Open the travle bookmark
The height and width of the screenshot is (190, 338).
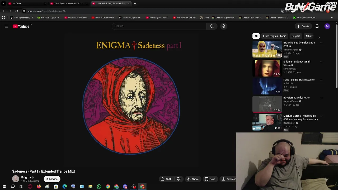[x=204, y=18]
